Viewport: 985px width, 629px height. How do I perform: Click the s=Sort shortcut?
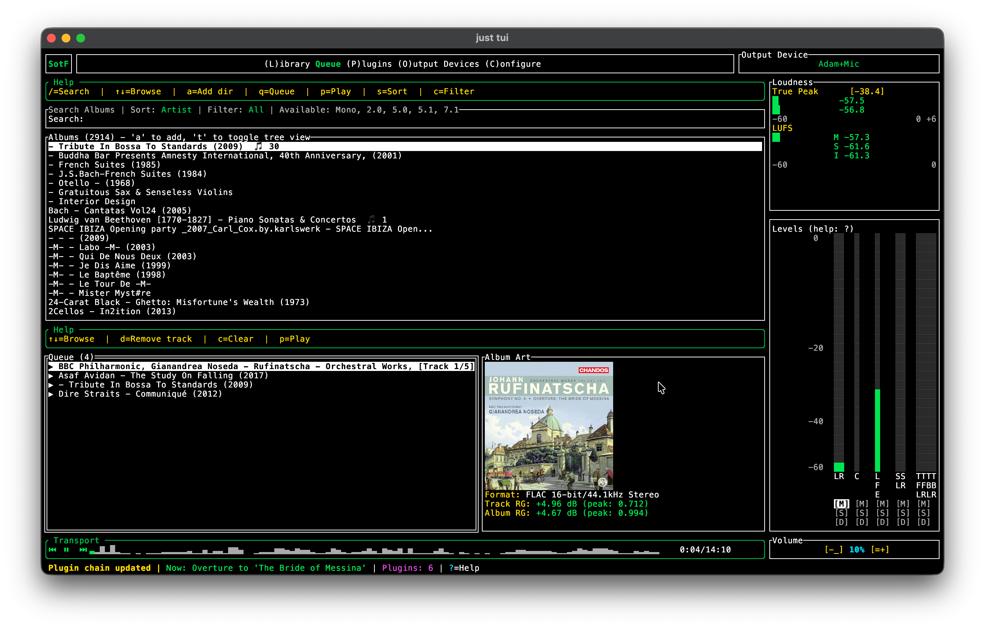tap(392, 92)
